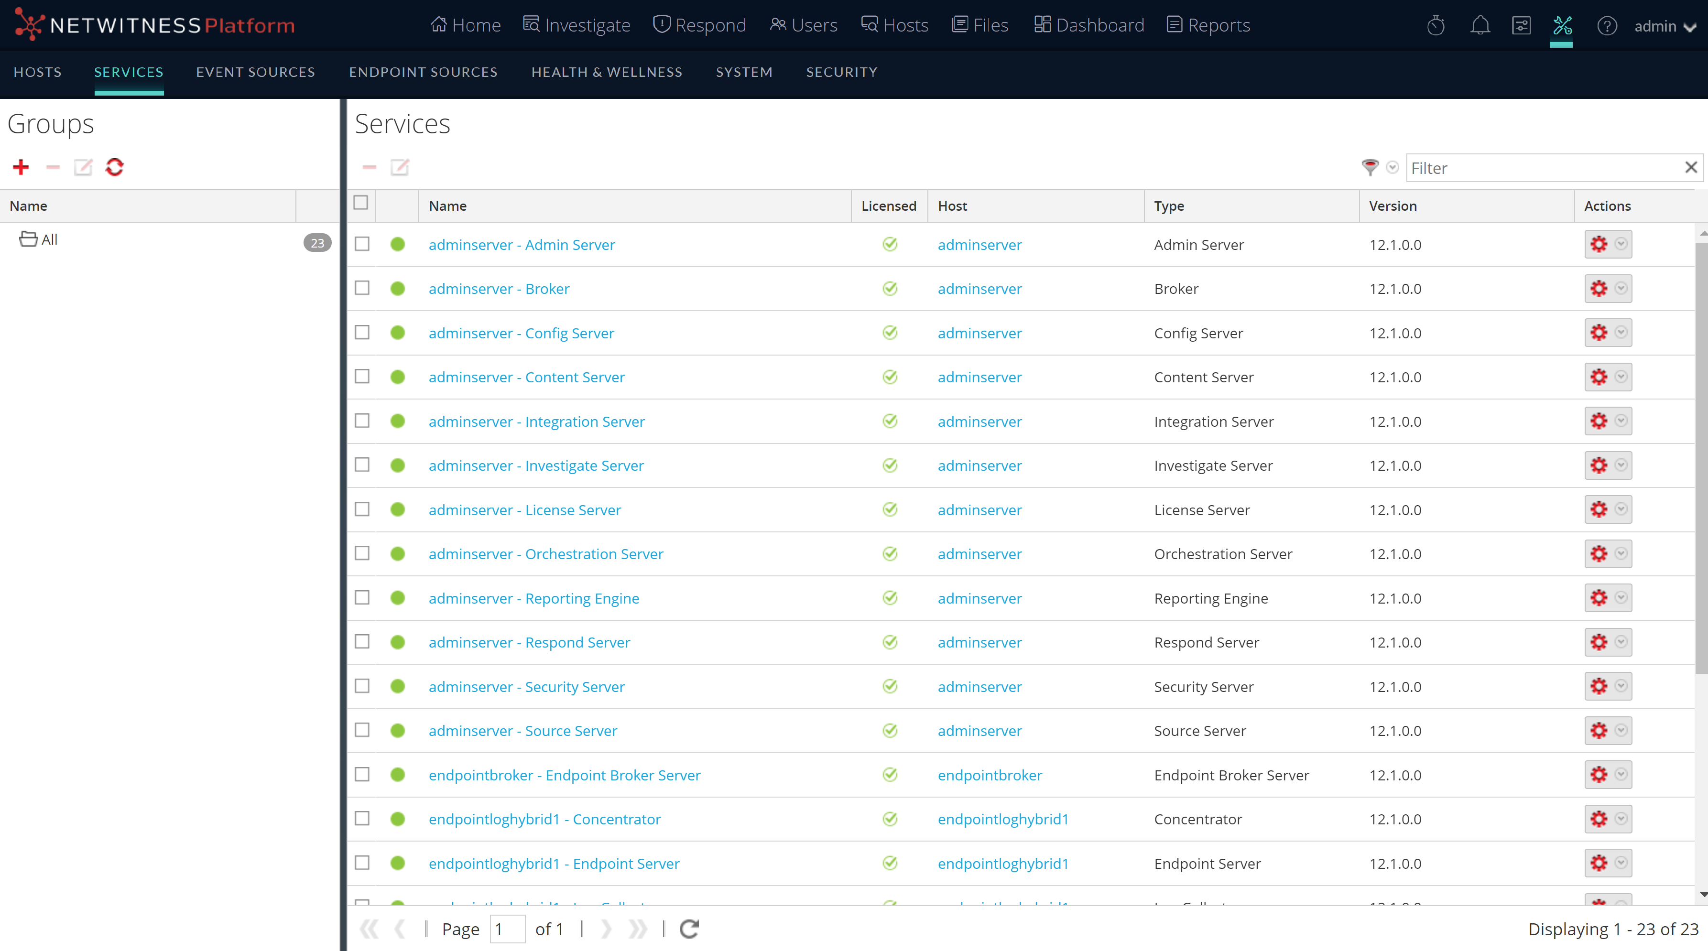
Task: Click inside the Filter input field
Action: click(x=1525, y=168)
